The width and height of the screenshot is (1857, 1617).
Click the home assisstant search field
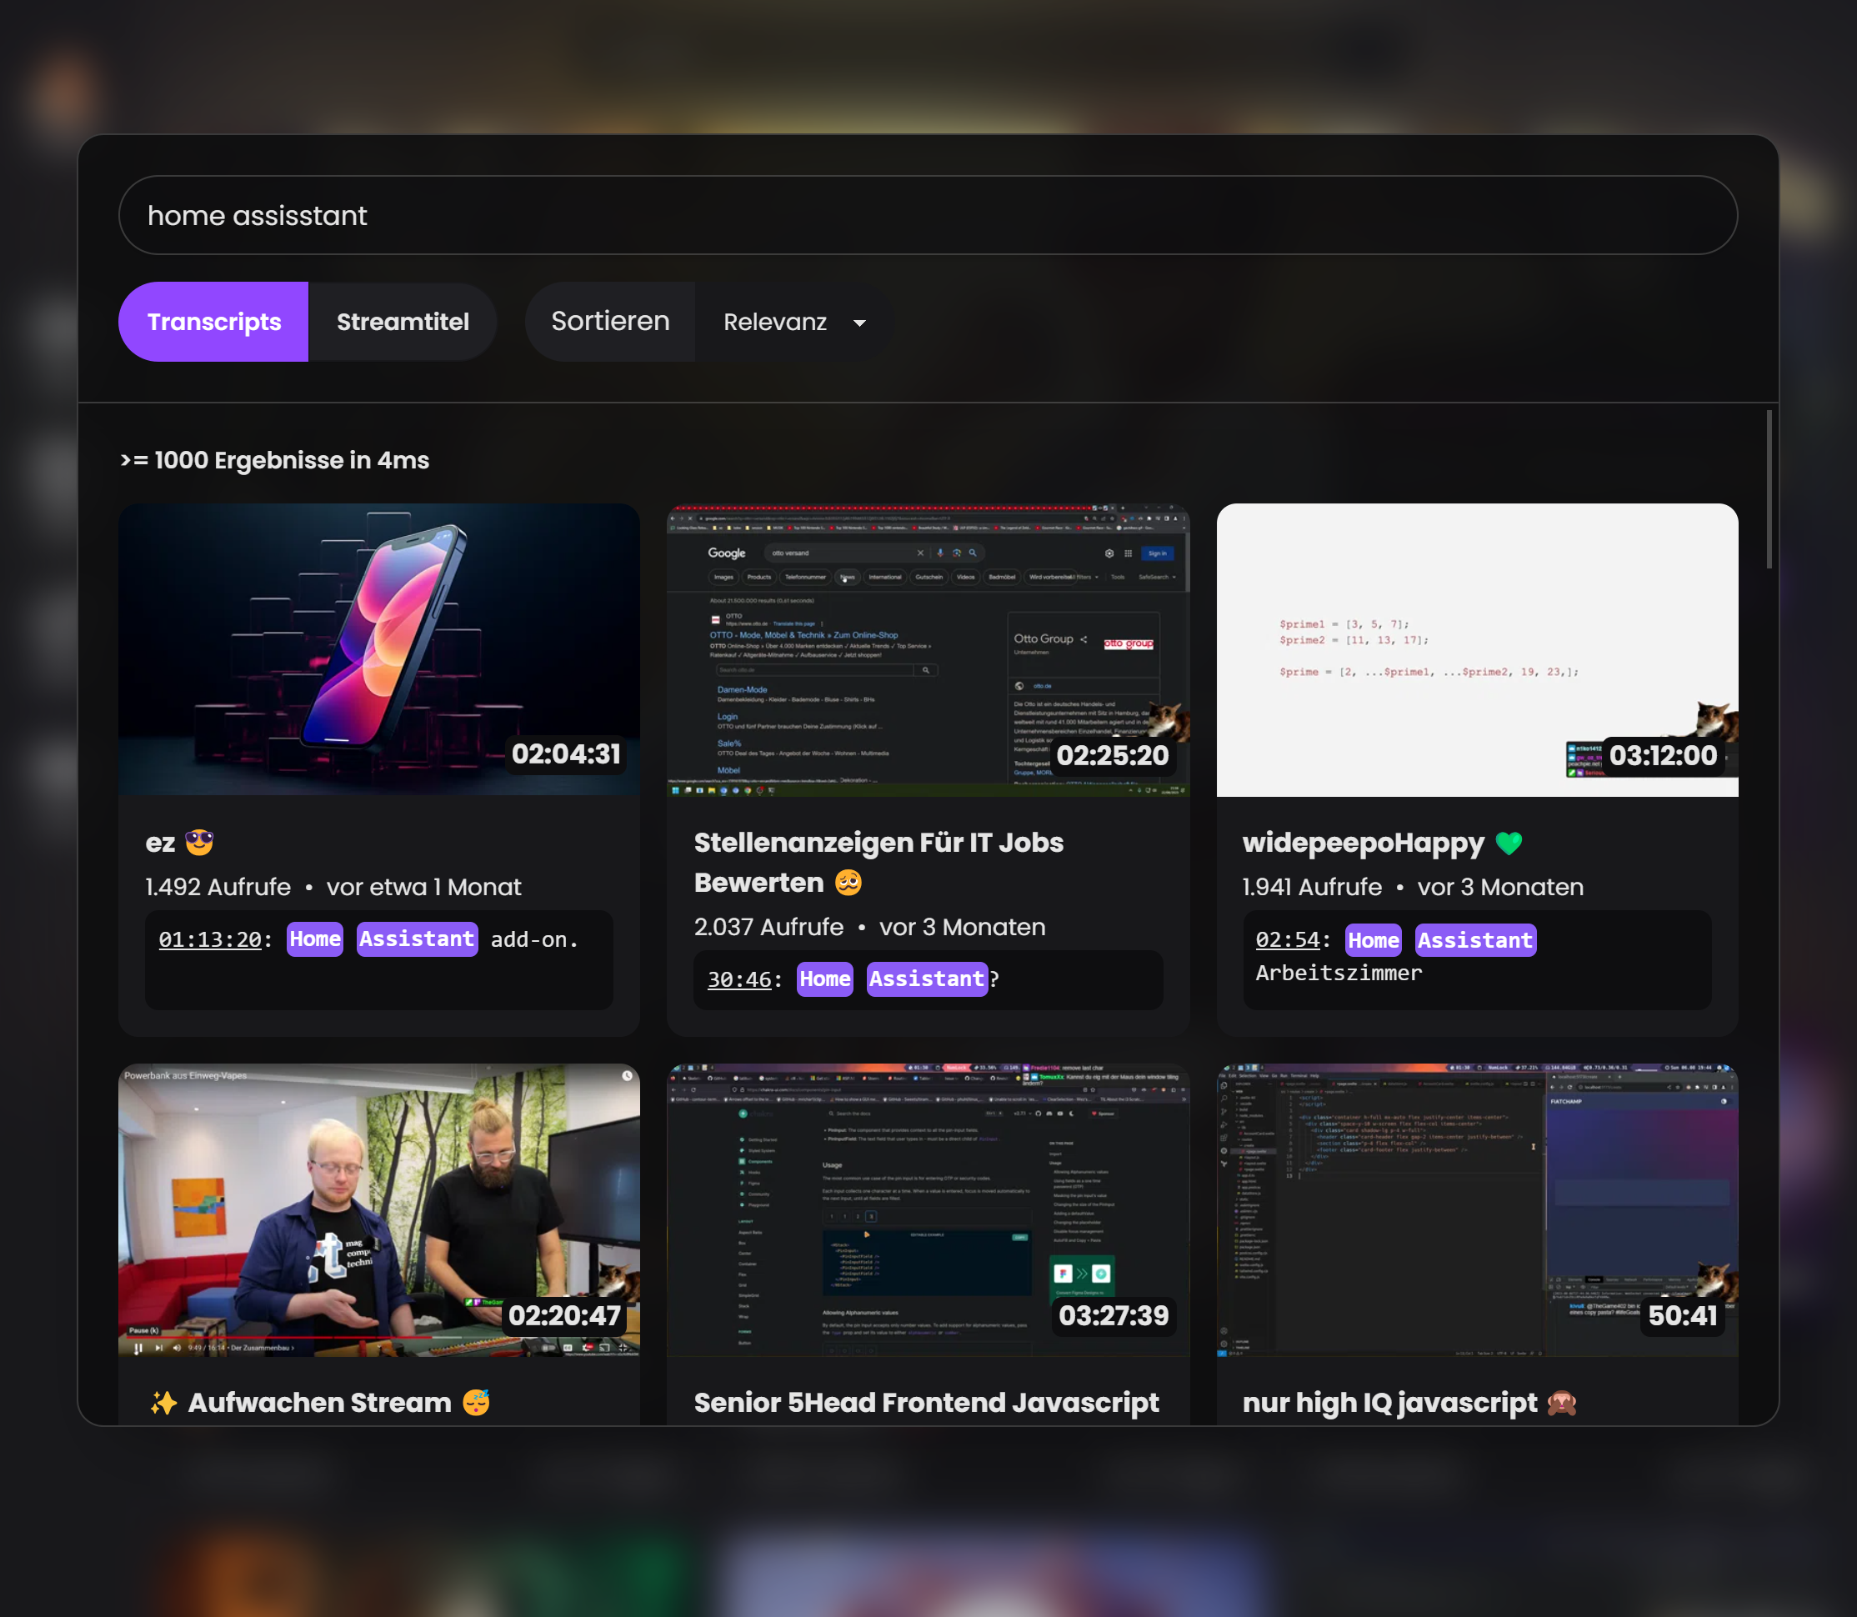point(928,216)
